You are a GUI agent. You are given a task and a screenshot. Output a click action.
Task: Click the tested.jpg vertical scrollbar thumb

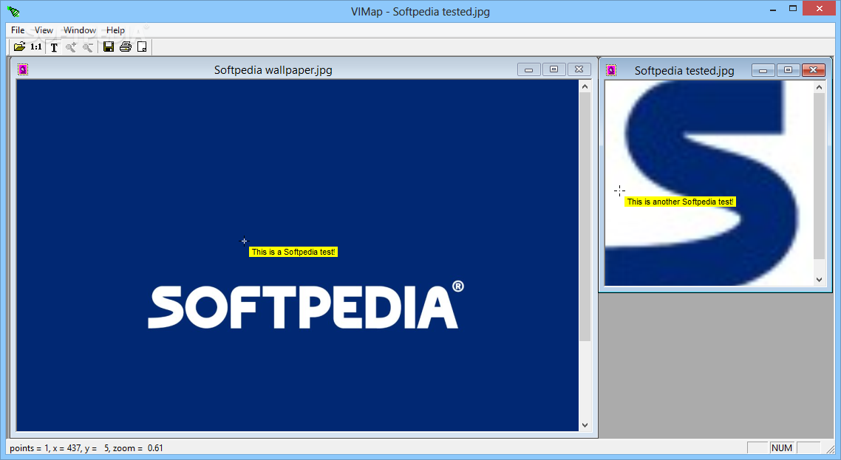819,176
